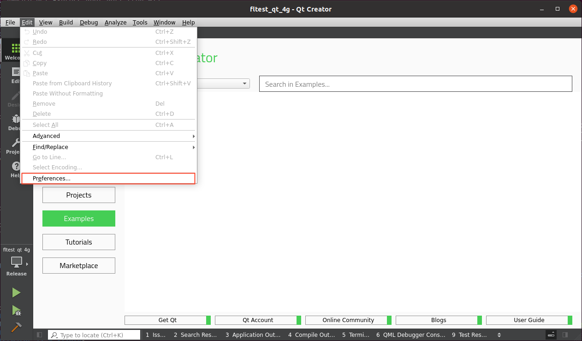Open the output panes up-down arrow menu

point(499,335)
